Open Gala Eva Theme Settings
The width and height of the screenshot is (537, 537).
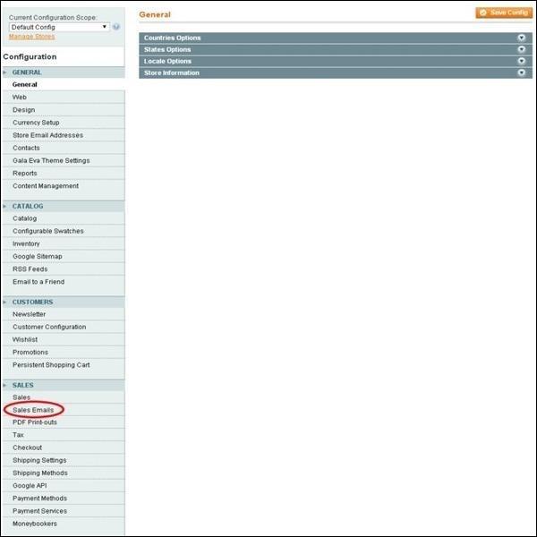(x=51, y=160)
